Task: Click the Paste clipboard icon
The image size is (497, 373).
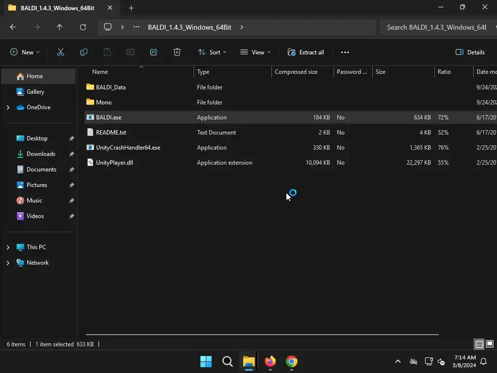Action: tap(107, 52)
